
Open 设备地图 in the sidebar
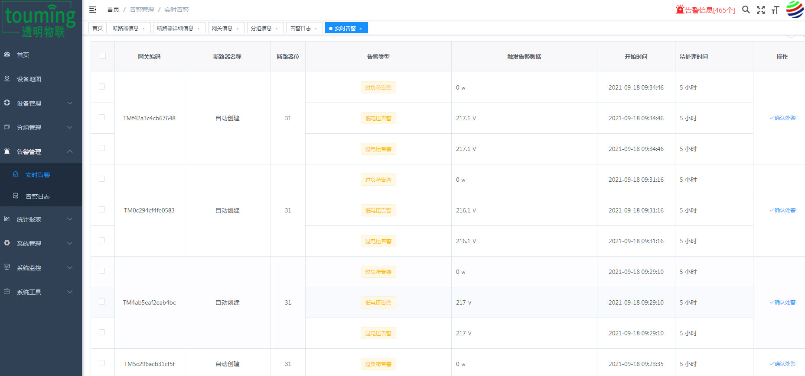tap(29, 79)
